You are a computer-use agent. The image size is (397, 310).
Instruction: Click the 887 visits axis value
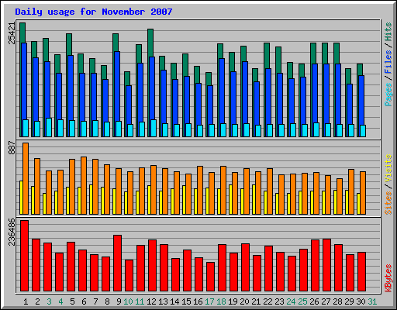12,148
